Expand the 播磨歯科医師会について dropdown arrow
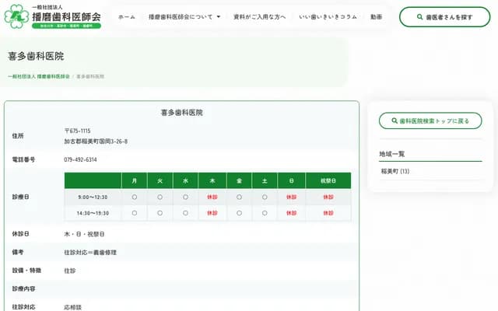The image size is (498, 311). (x=219, y=17)
